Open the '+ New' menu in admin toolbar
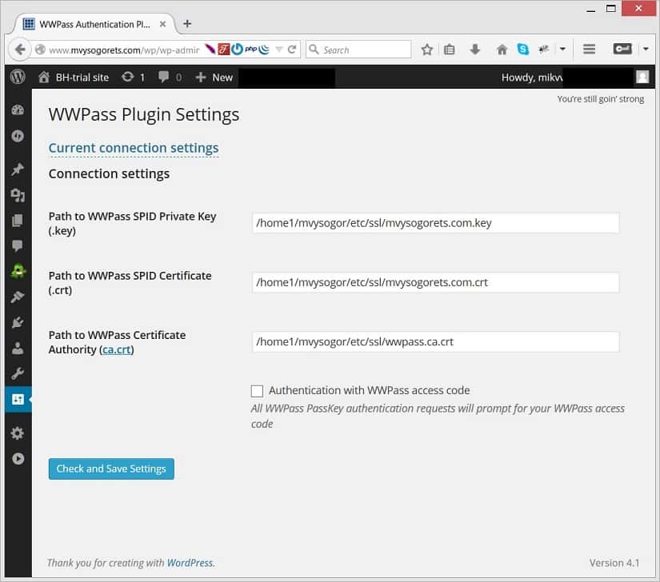Screen dimensions: 660x582 click(x=213, y=77)
